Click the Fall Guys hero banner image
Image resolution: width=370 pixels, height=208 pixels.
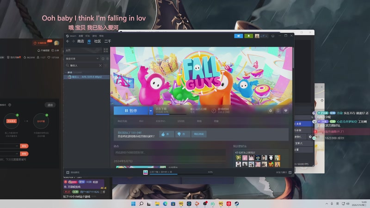[x=201, y=76]
